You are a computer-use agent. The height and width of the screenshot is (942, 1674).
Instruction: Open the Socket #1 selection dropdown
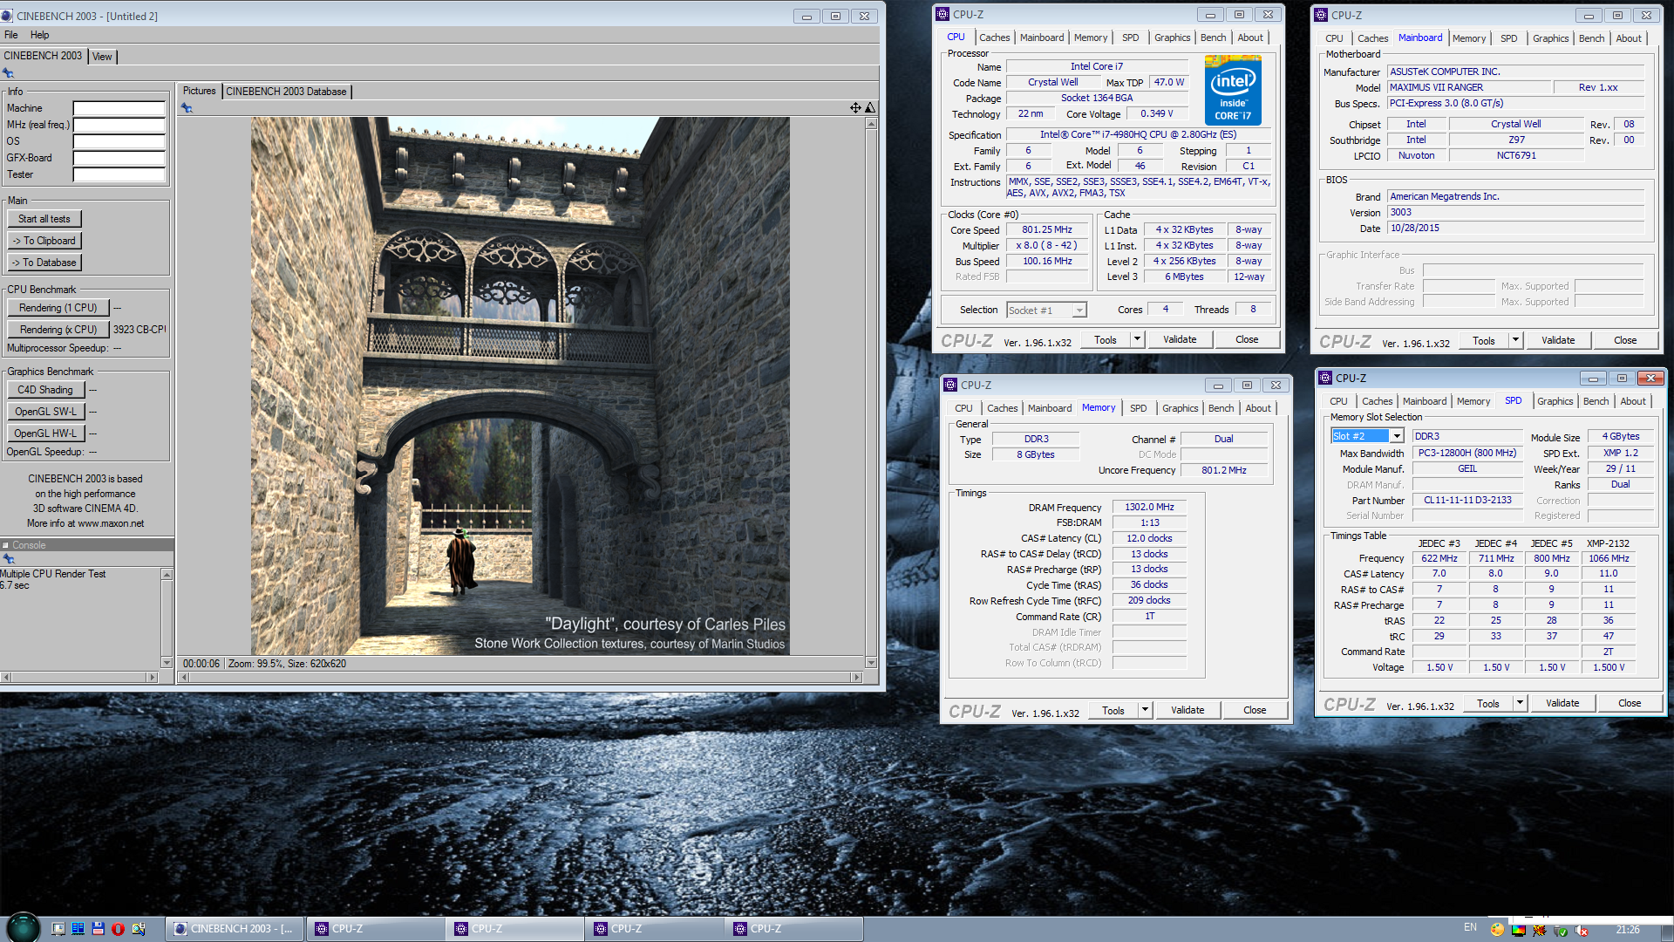(x=1079, y=311)
